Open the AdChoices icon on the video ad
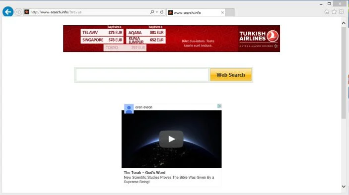 [x=219, y=106]
